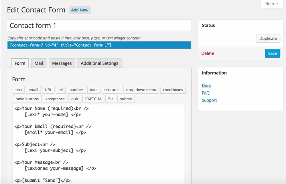Select the contact-form-7 shortcode field
This screenshot has width=286, height=184.
click(x=99, y=45)
